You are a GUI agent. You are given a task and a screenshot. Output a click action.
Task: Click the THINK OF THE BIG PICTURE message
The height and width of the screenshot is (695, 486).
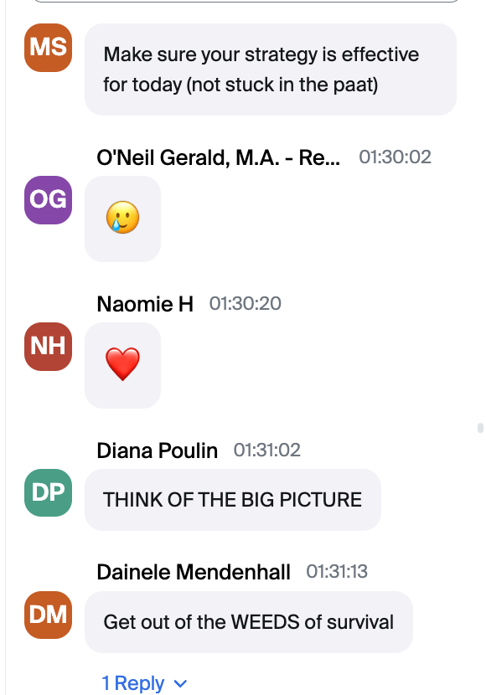pyautogui.click(x=233, y=500)
